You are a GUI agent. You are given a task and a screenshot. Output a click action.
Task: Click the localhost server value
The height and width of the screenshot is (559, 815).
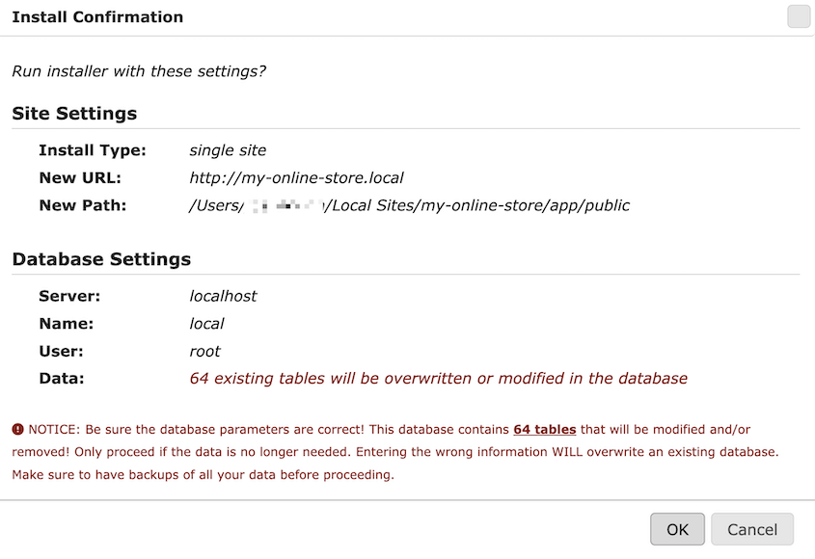[x=223, y=296]
